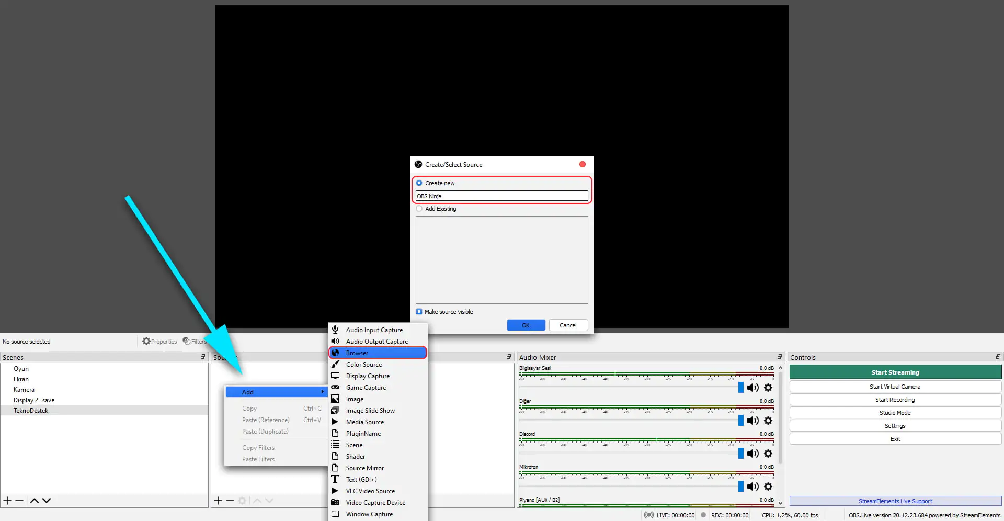
Task: Click the picture icon for Image
Action: [335, 399]
